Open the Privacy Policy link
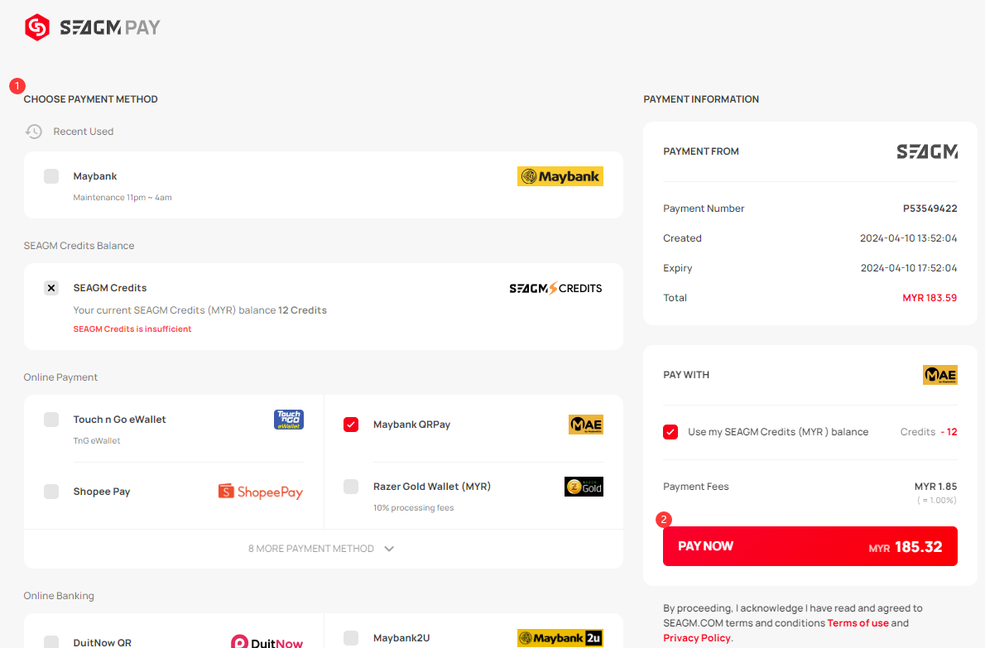The image size is (985, 648). [x=697, y=638]
